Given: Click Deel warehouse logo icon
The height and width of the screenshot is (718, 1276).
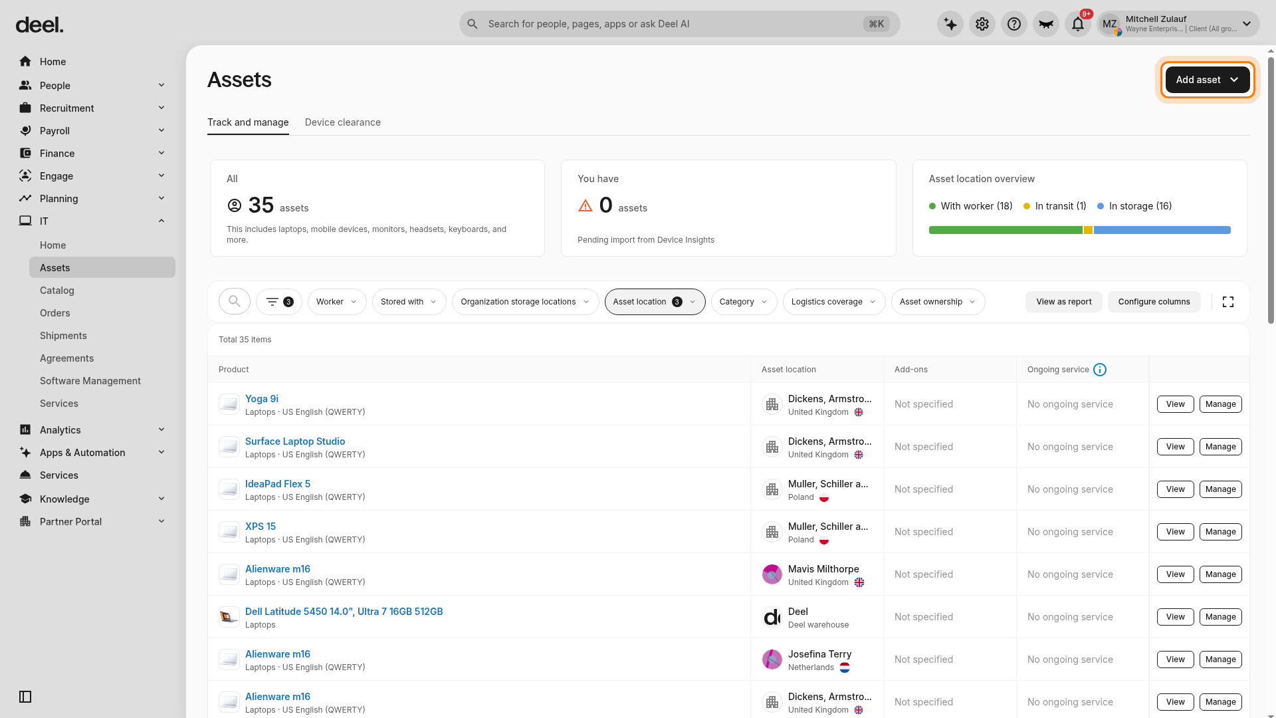Looking at the screenshot, I should coord(772,617).
